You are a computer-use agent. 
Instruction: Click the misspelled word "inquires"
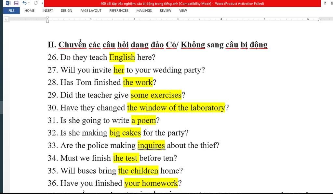(151, 145)
